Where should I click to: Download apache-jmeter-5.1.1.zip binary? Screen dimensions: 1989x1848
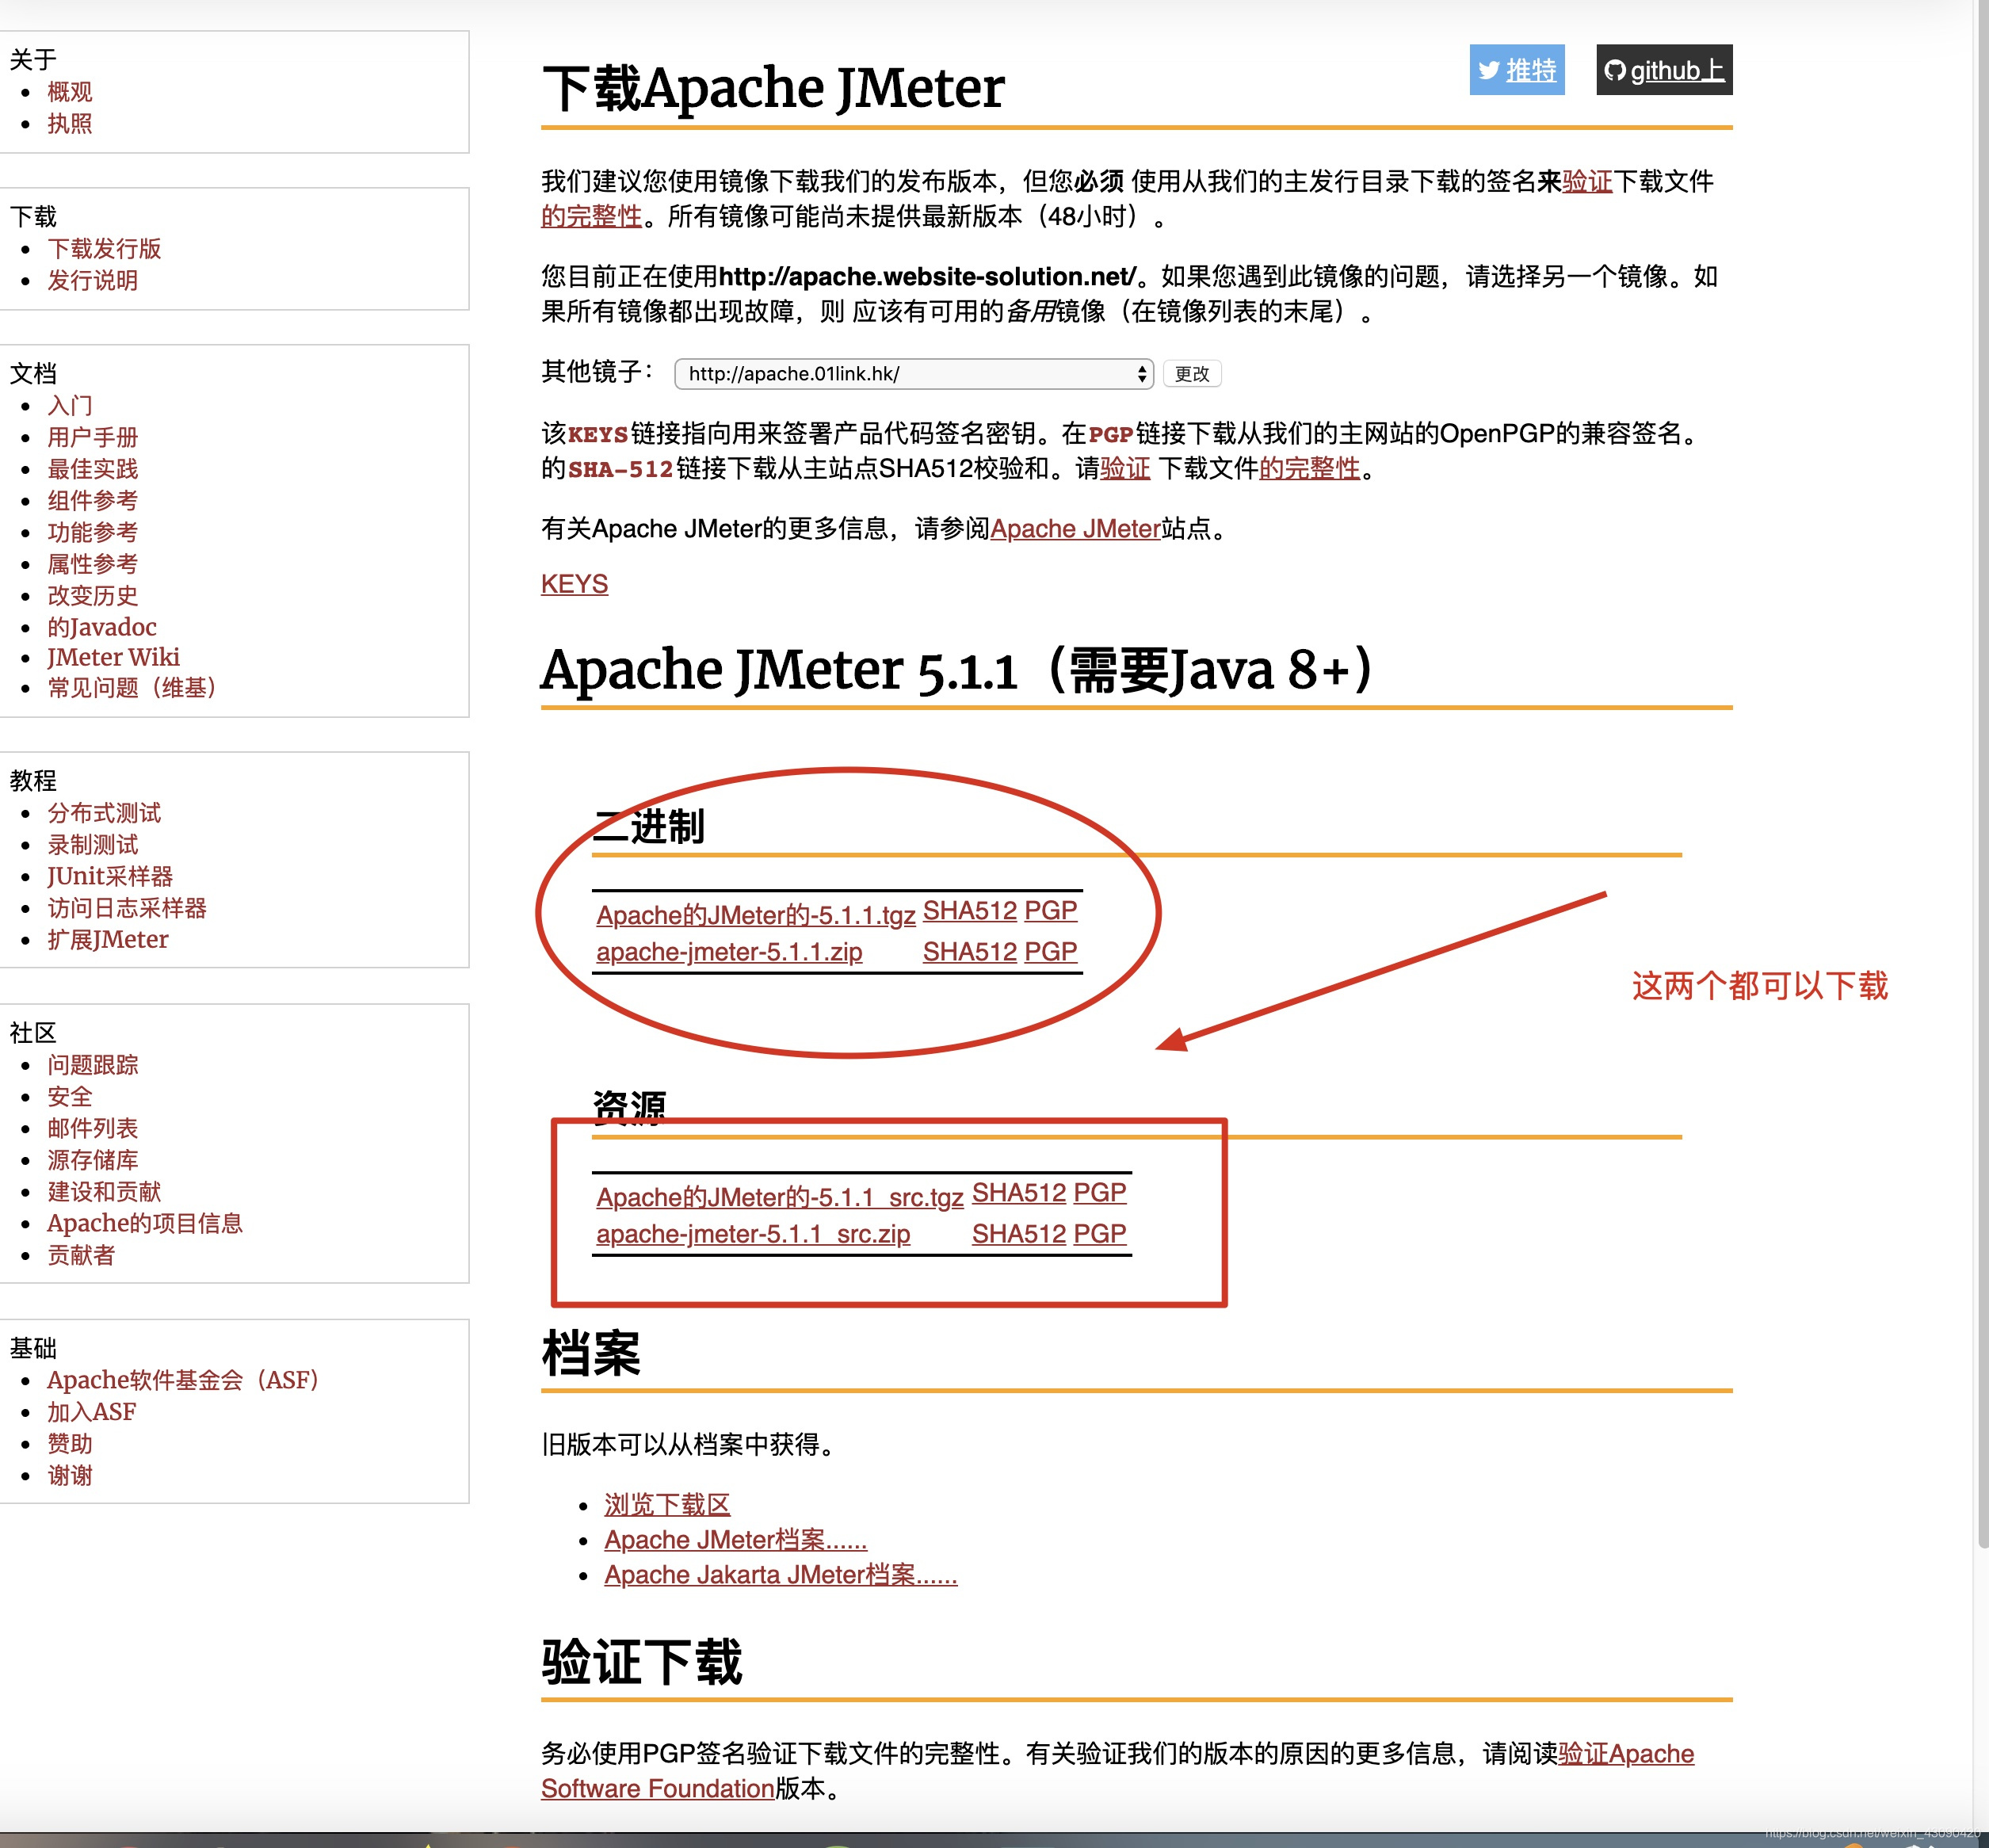[729, 952]
